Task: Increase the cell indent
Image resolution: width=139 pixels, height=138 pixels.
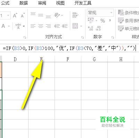Action: [65, 26]
